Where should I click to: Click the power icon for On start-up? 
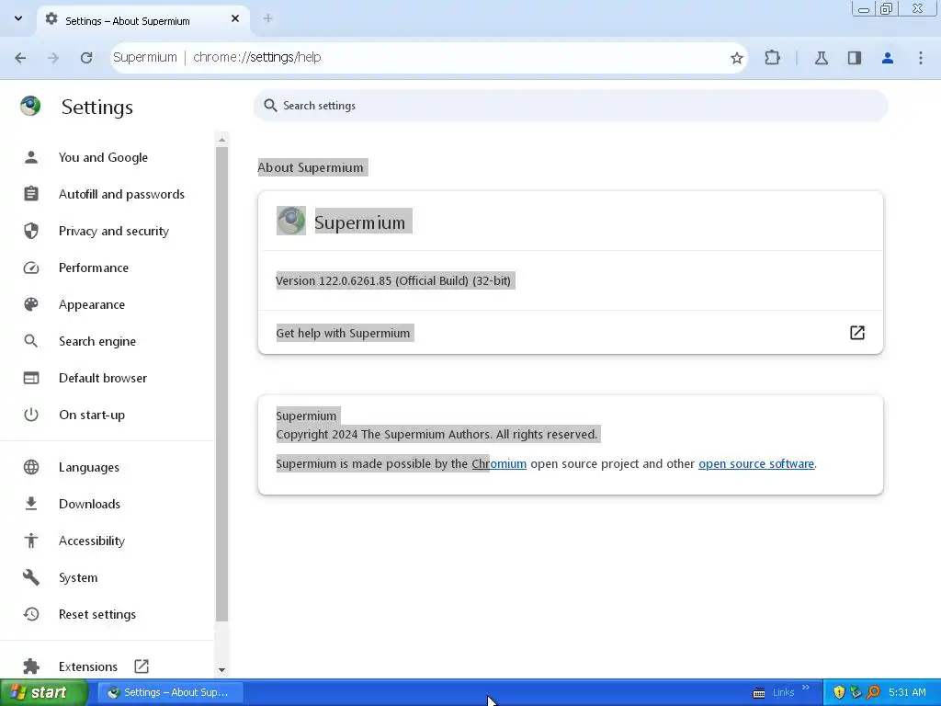pyautogui.click(x=31, y=415)
